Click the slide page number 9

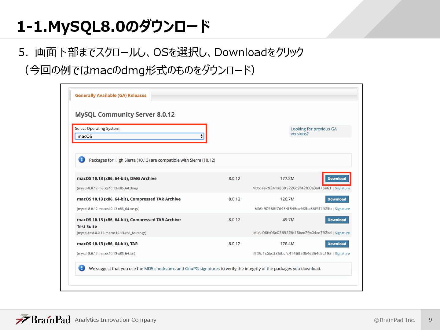click(x=430, y=320)
